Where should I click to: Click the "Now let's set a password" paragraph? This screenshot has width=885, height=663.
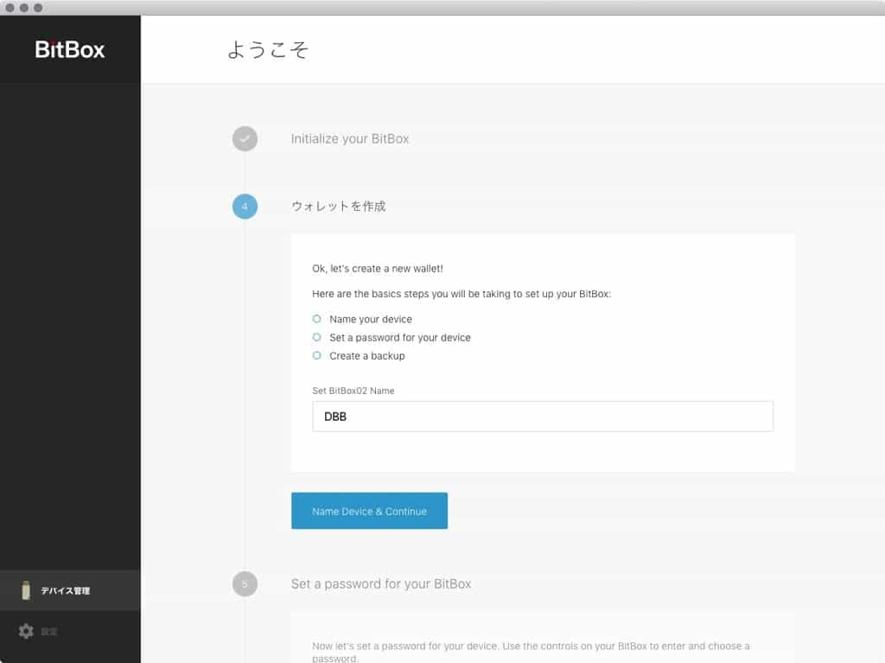click(532, 652)
